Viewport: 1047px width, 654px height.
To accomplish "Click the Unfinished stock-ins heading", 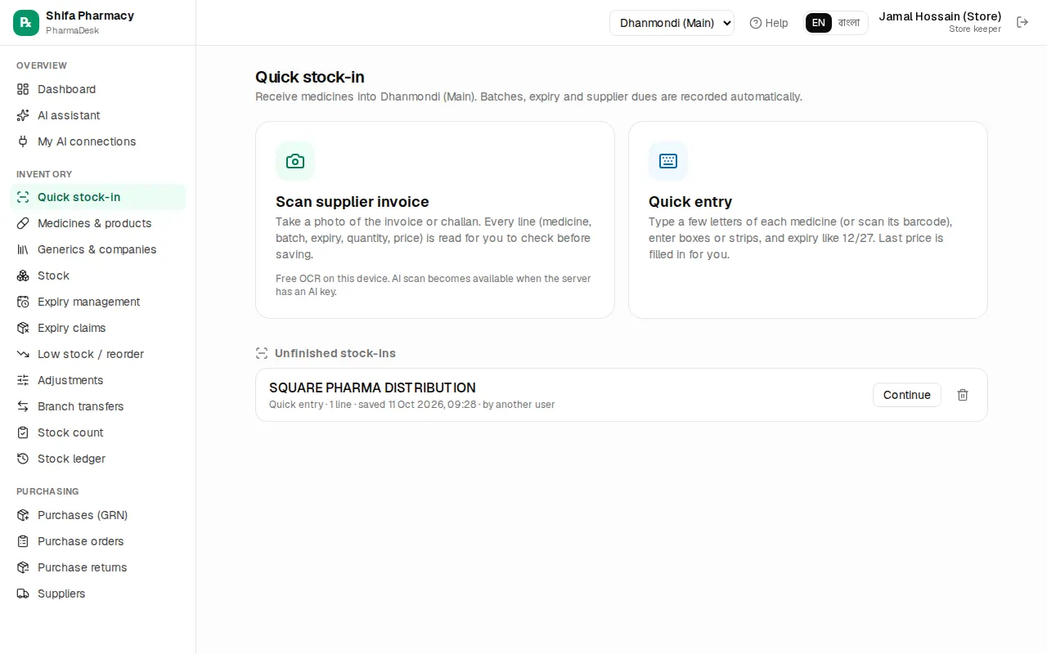I will coord(335,353).
